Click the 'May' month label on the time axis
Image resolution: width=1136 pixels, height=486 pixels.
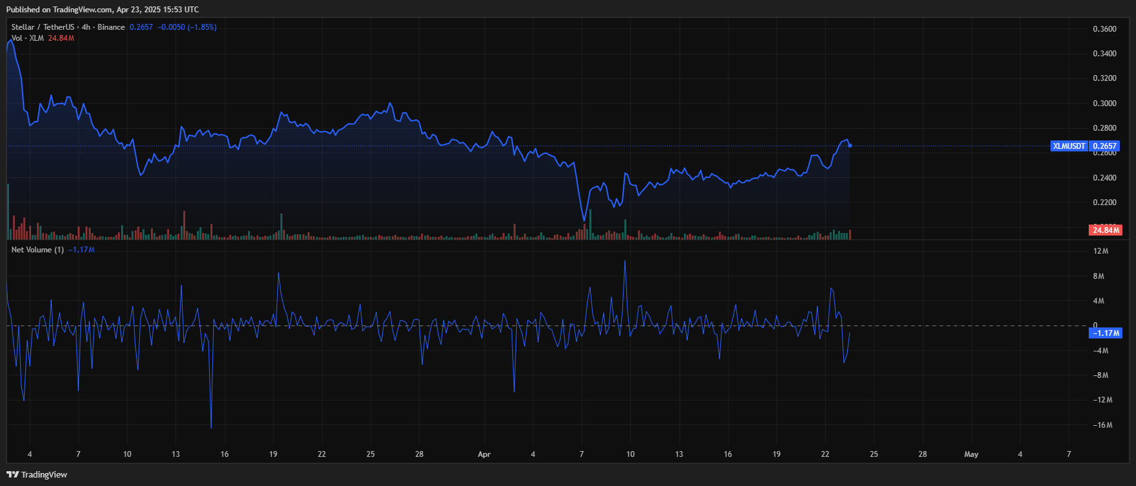tap(971, 454)
